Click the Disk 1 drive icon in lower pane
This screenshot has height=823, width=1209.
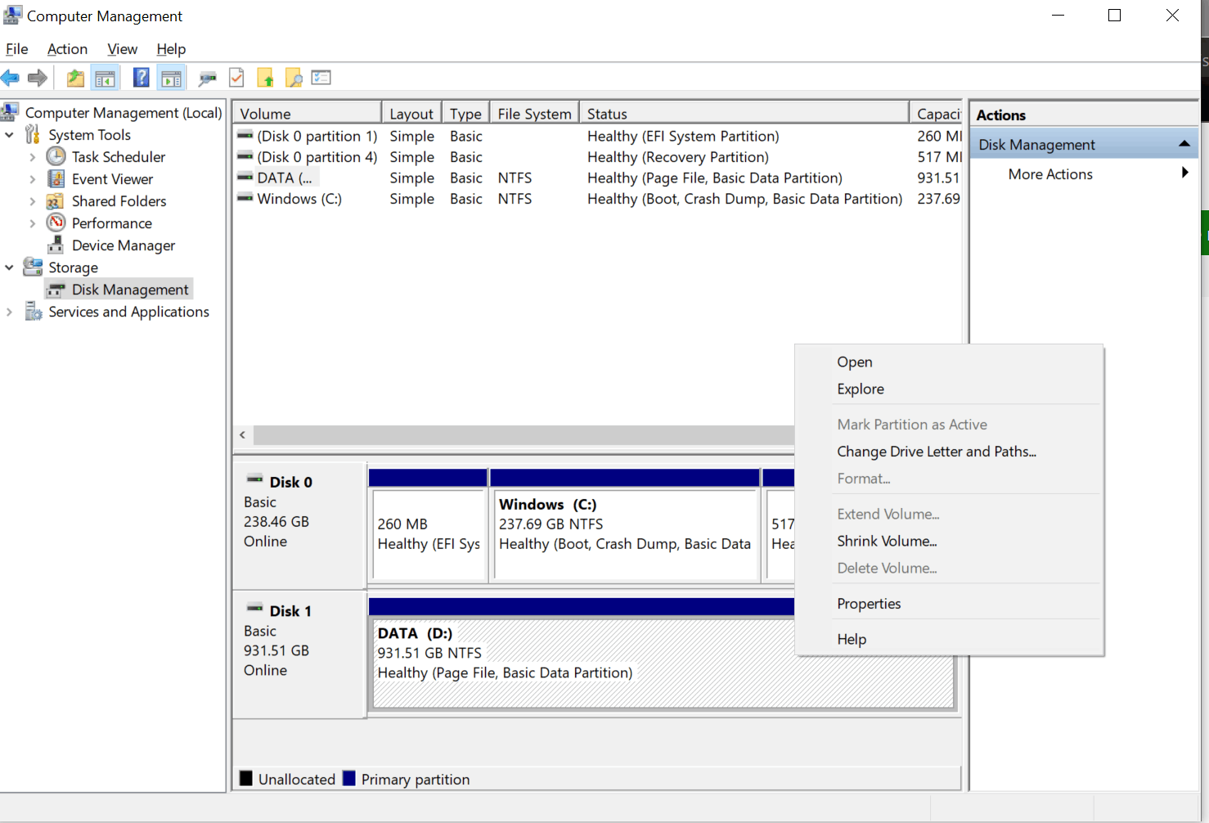[x=254, y=608]
